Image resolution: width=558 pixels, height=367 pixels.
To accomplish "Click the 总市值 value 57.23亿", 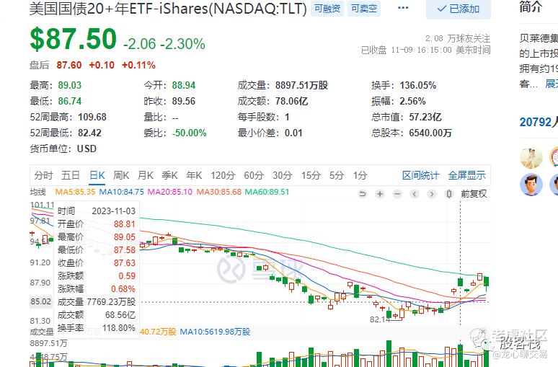I will tap(425, 117).
